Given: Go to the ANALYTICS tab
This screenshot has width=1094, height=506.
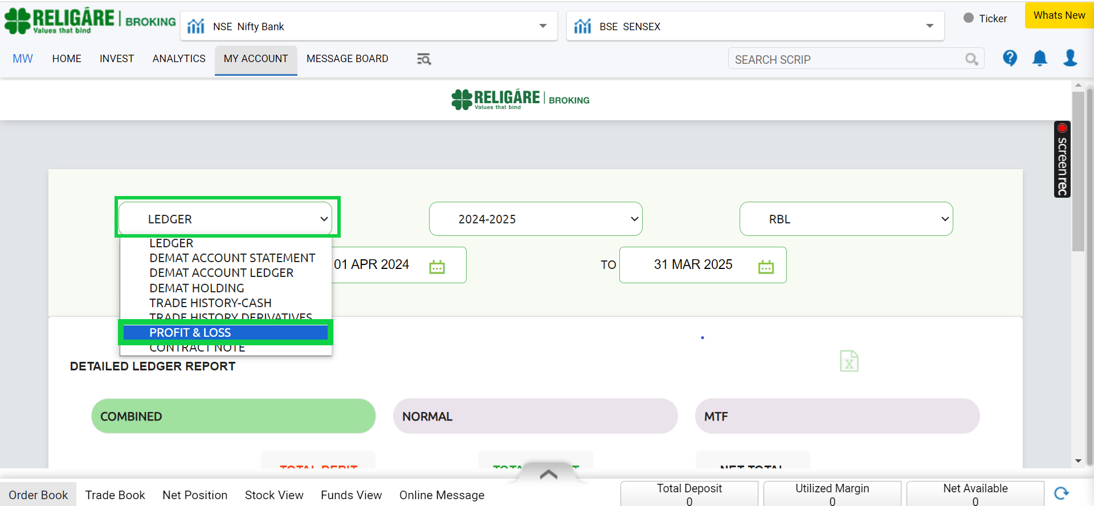Looking at the screenshot, I should pos(179,59).
